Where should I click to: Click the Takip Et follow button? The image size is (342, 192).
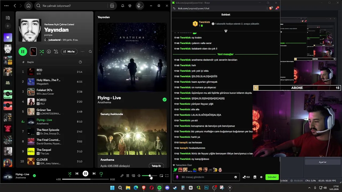[x=156, y=166]
